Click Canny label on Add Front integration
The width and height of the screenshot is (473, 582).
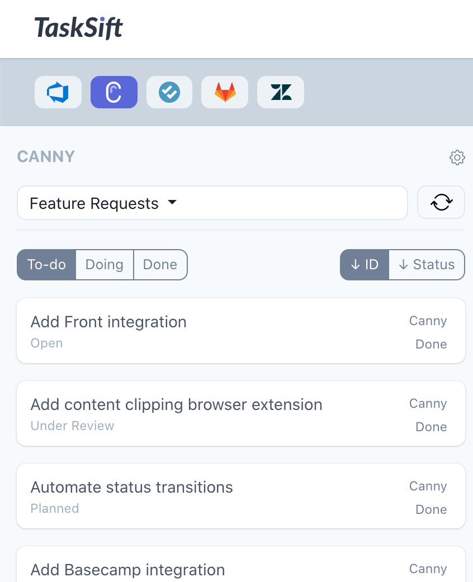(428, 321)
